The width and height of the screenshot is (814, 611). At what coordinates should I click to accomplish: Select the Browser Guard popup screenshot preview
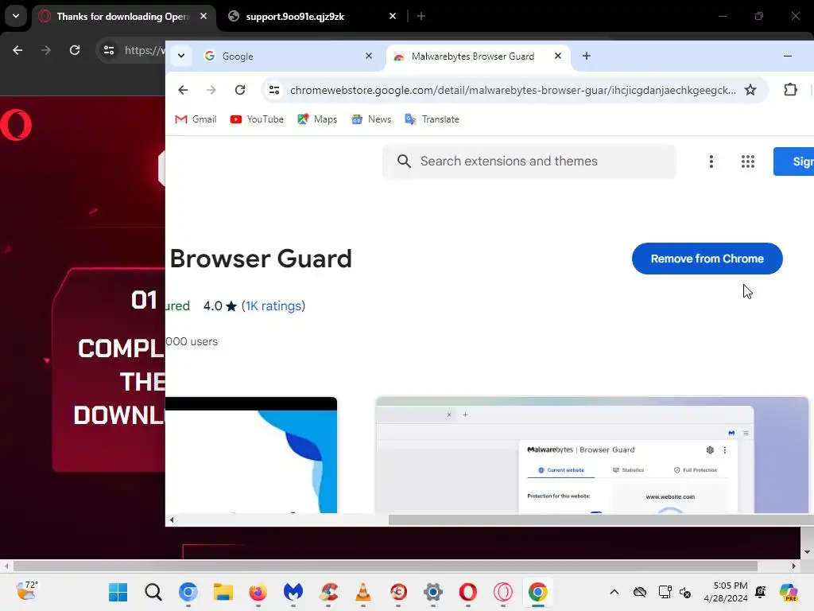(591, 454)
